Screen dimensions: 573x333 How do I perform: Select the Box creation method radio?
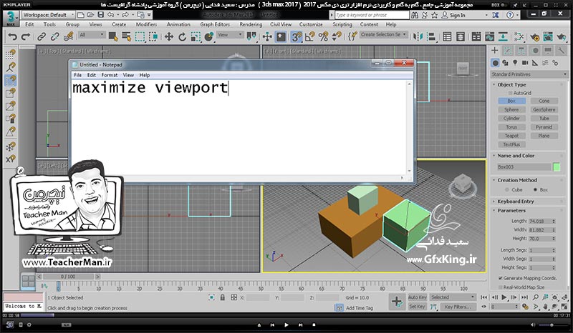[x=535, y=189]
